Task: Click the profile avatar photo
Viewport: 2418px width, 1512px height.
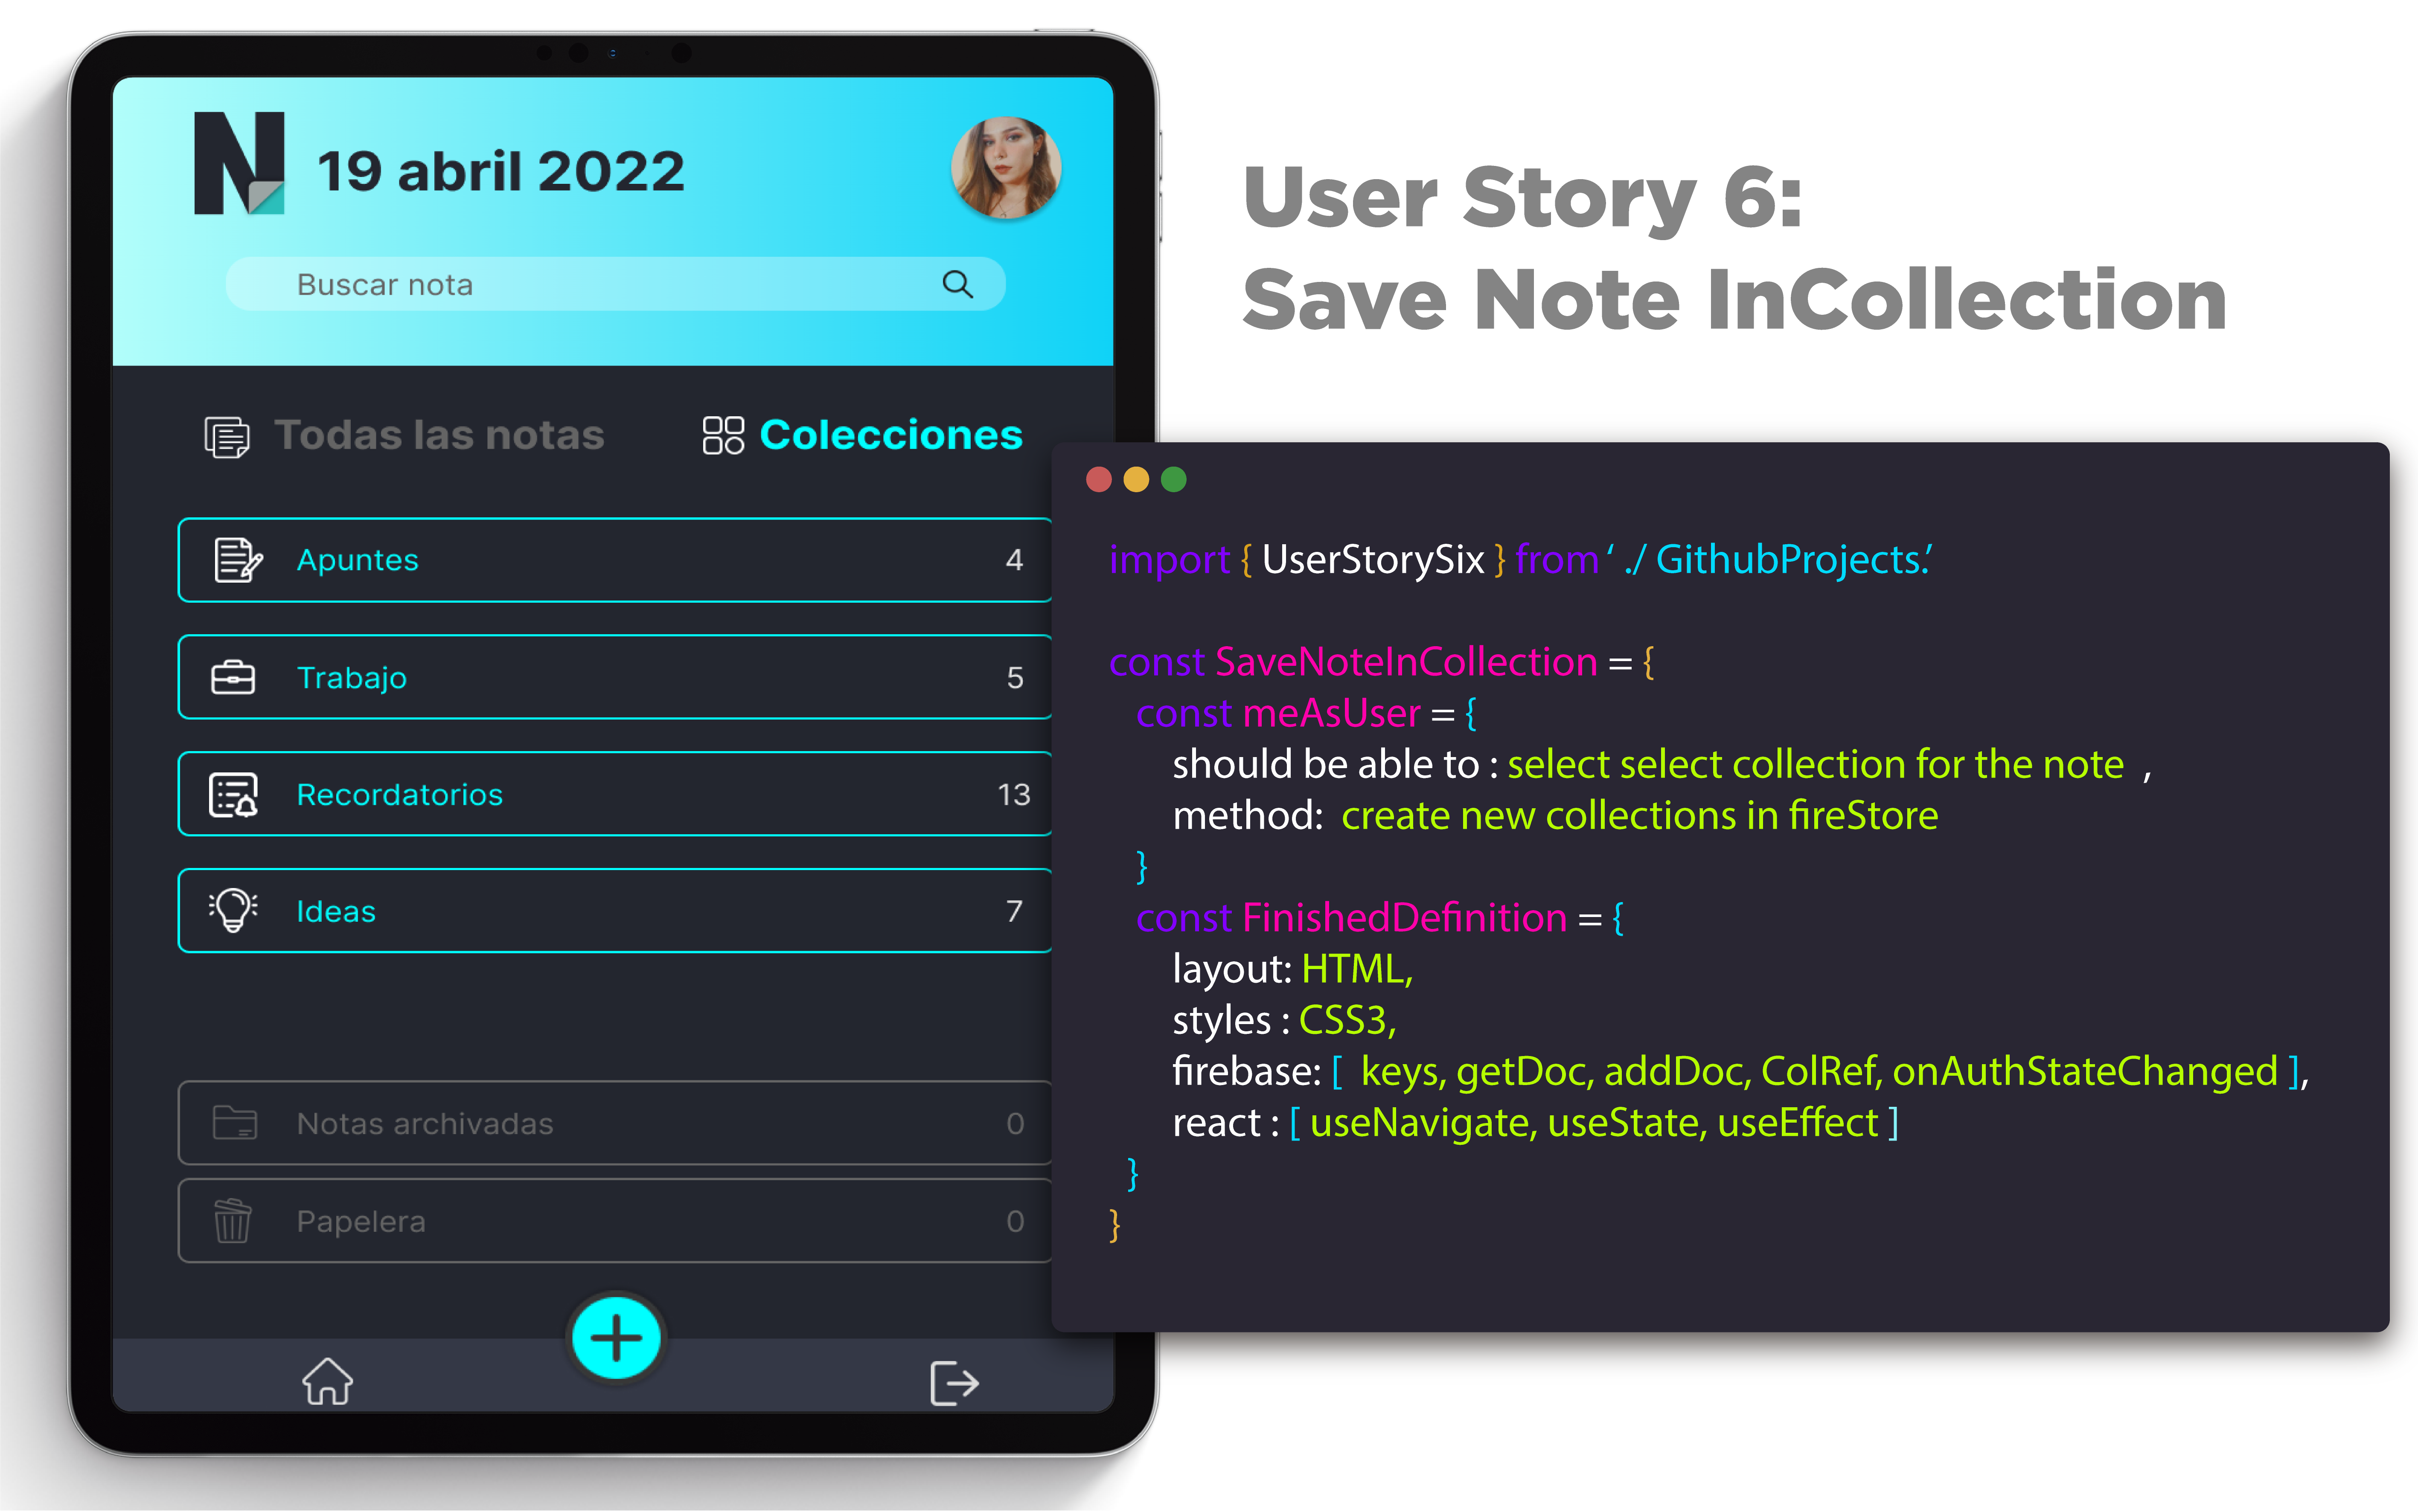Action: 1004,168
